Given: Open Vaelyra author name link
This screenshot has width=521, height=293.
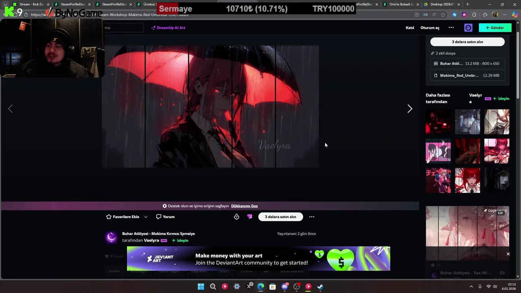Looking at the screenshot, I should tap(151, 241).
